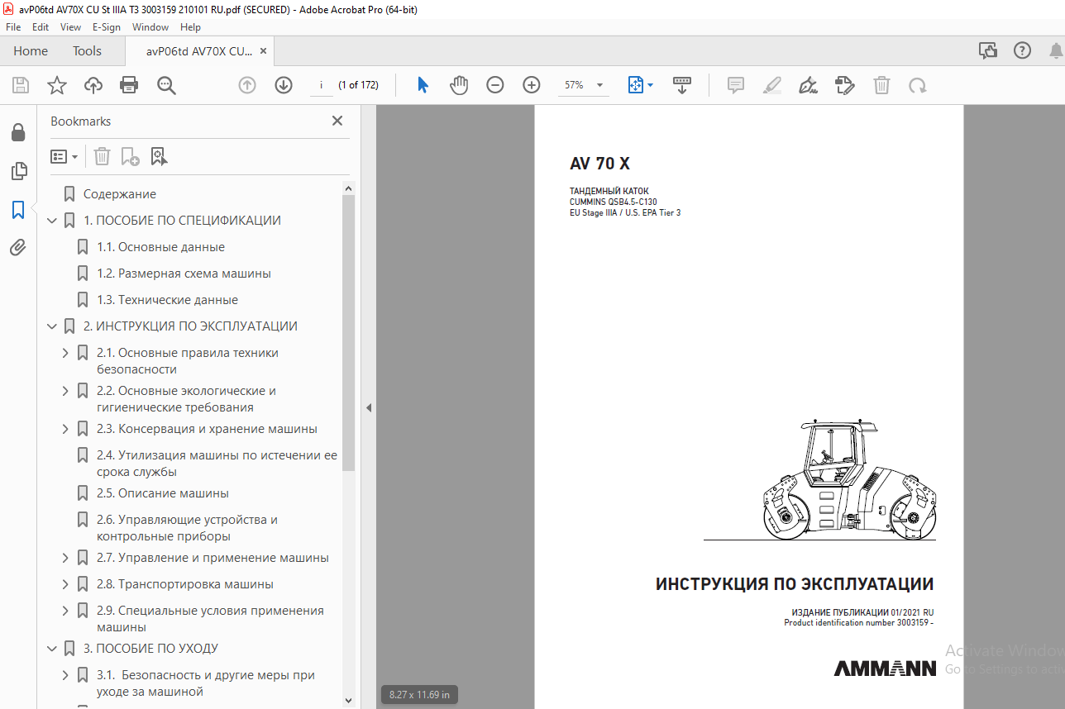The image size is (1065, 709).
Task: Click the trash delete icon in toolbar
Action: tap(882, 85)
